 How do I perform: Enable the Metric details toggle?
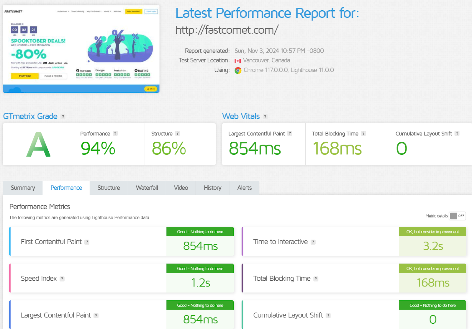coord(457,216)
